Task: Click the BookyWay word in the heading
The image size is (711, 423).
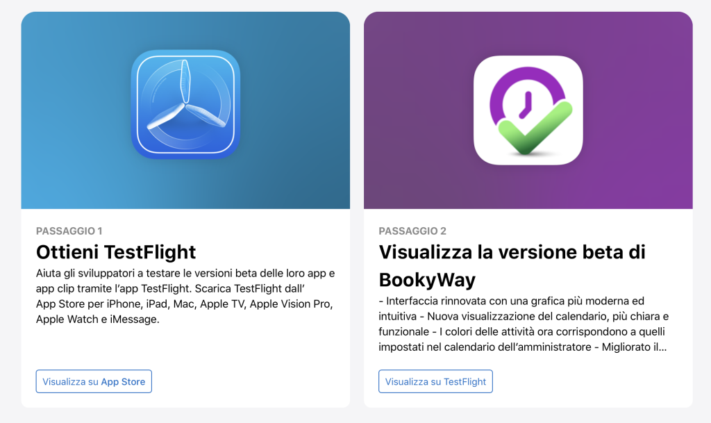Action: point(427,280)
